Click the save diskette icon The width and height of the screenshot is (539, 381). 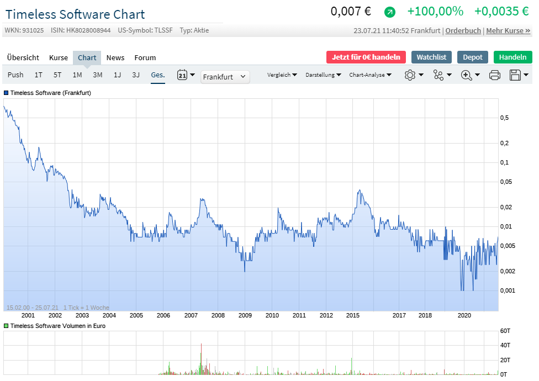[515, 75]
